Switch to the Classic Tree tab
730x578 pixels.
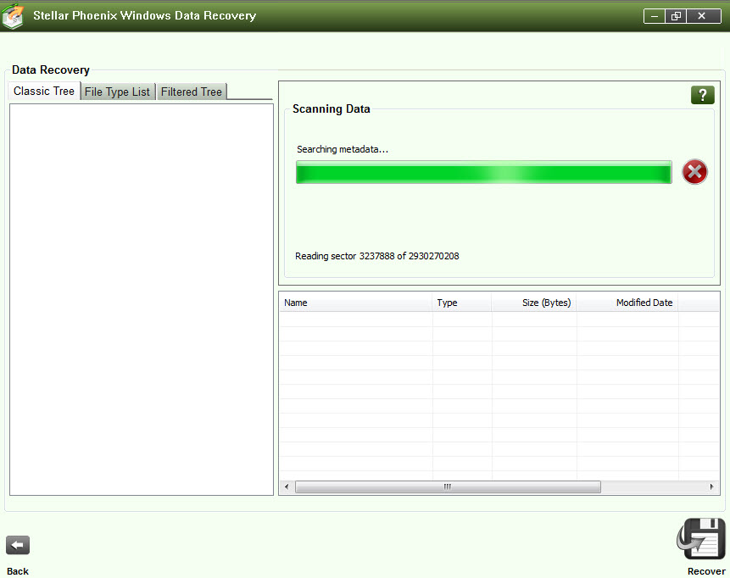(x=44, y=92)
